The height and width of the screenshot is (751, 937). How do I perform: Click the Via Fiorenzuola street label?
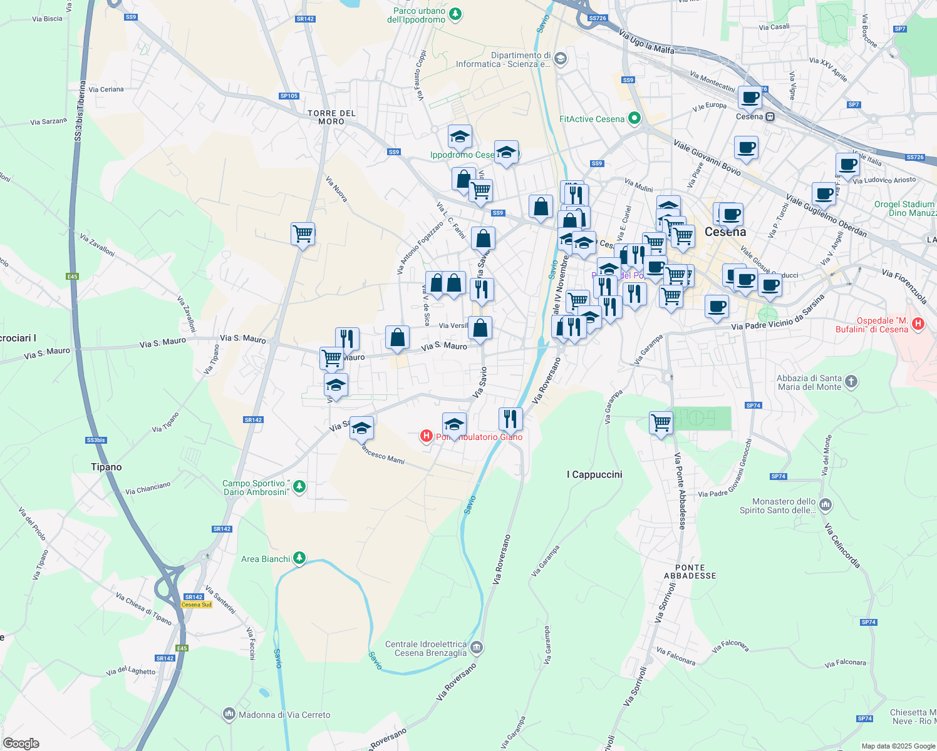[x=904, y=286]
